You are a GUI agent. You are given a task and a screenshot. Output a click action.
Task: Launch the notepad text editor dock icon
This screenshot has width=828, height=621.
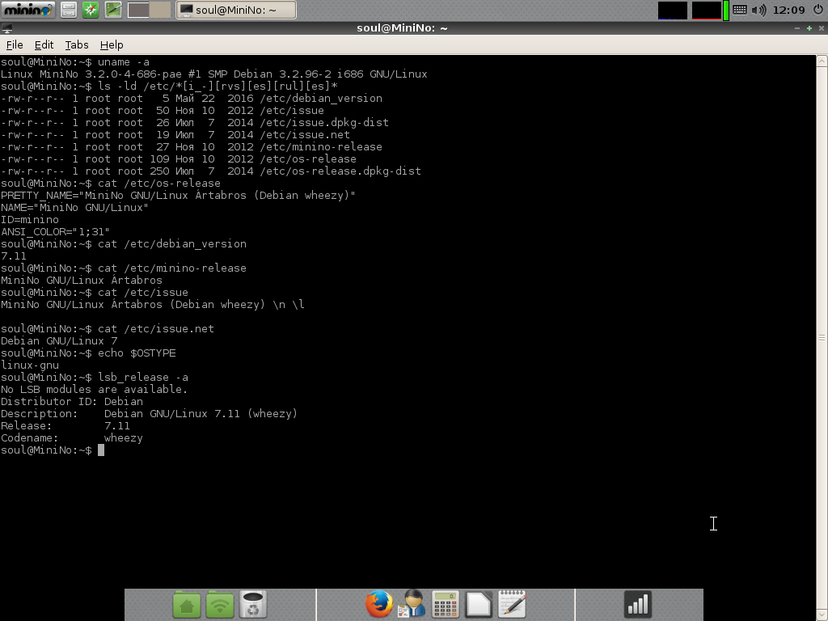click(x=512, y=604)
